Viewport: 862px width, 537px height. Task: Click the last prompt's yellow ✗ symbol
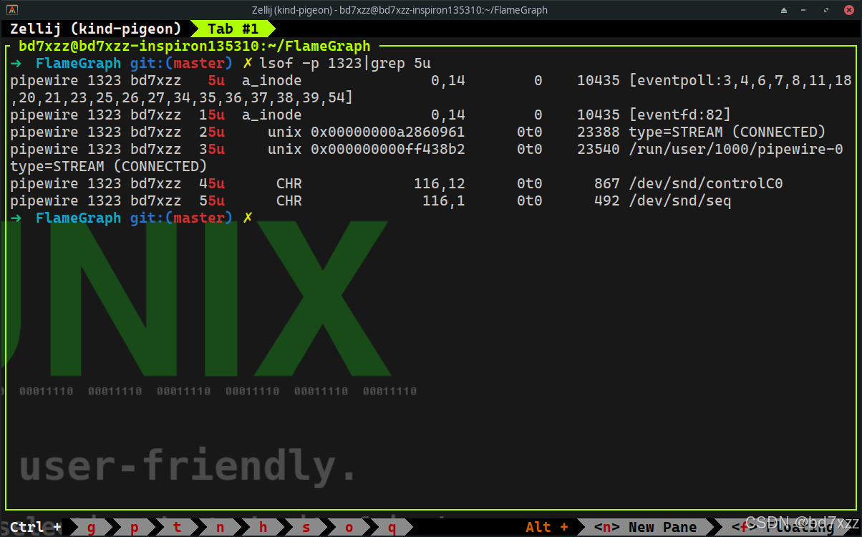pos(248,218)
